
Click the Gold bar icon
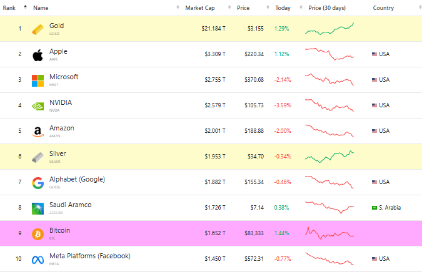click(38, 29)
